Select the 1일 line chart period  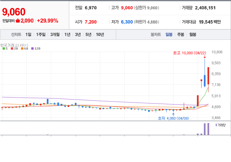tap(28, 34)
